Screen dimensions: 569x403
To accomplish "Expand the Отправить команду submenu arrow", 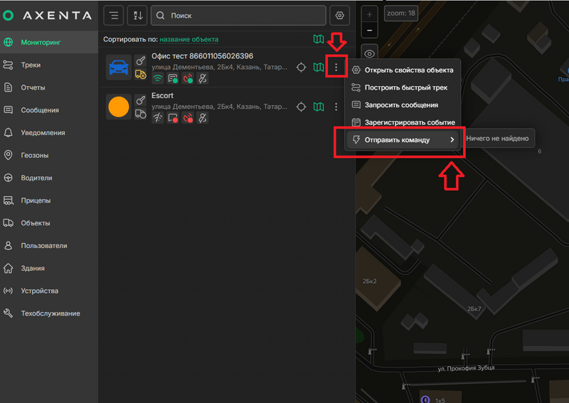I will [452, 139].
